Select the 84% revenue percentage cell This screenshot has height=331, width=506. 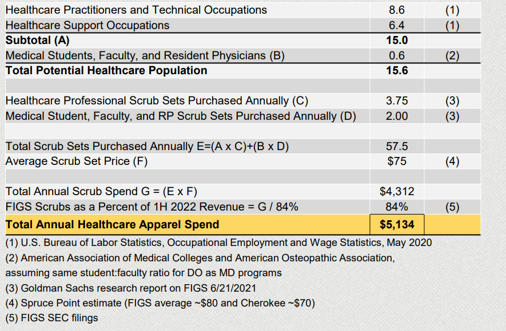[x=397, y=207]
